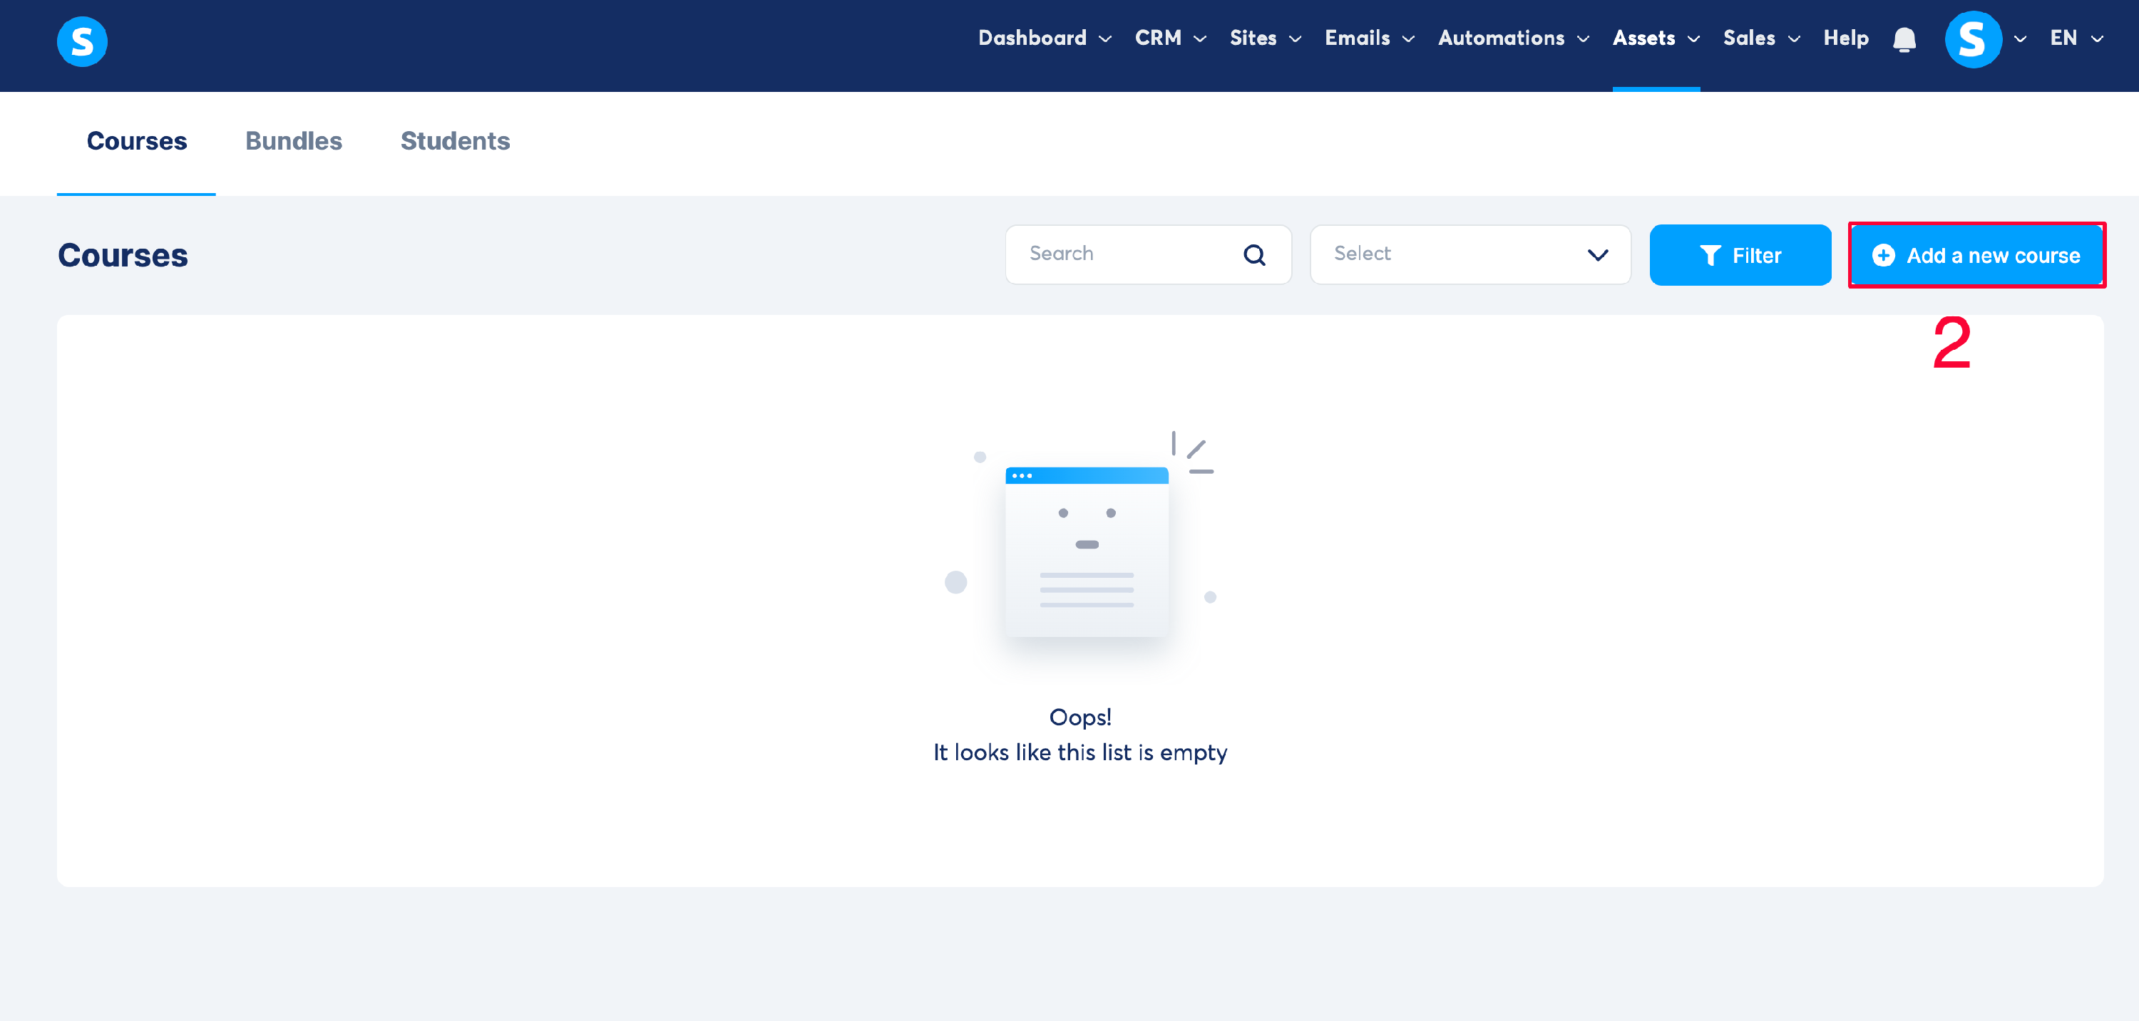The height and width of the screenshot is (1021, 2139).
Task: Expand the Sites menu
Action: click(x=1265, y=38)
